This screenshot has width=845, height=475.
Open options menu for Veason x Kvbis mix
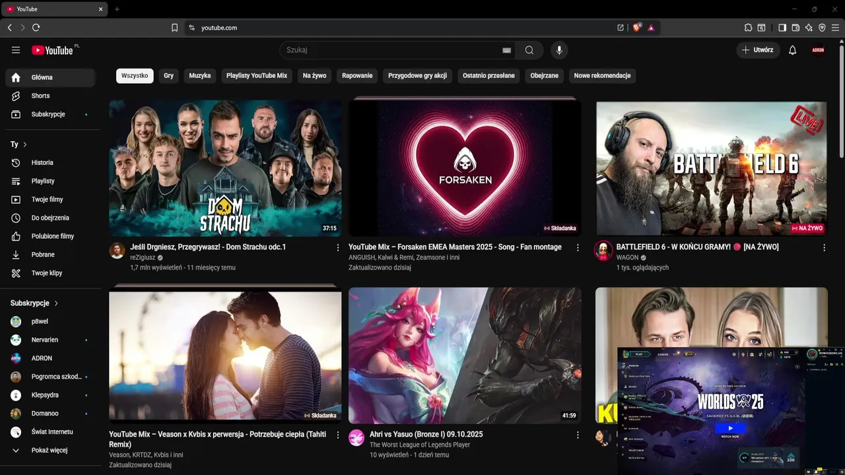click(338, 435)
